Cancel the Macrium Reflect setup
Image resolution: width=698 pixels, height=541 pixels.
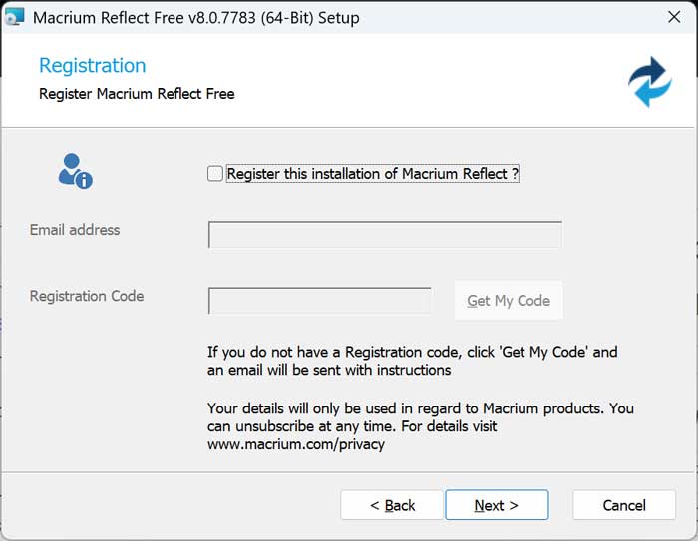624,505
